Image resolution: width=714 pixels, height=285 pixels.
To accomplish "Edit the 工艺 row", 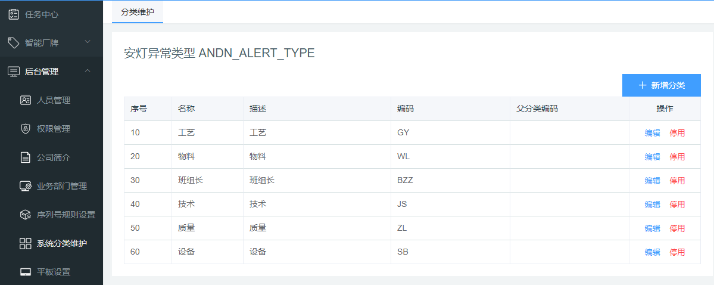I will (652, 133).
